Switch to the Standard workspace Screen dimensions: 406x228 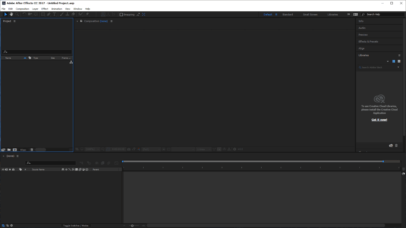(287, 14)
